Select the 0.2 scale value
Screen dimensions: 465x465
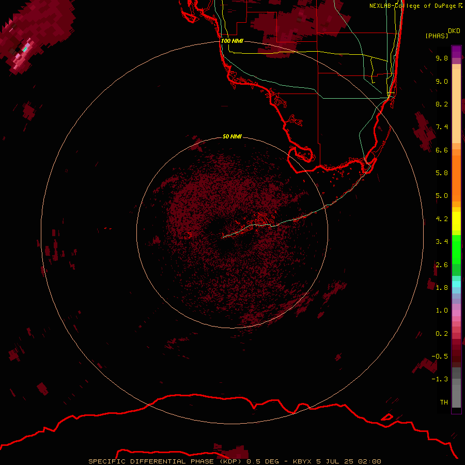pos(442,334)
